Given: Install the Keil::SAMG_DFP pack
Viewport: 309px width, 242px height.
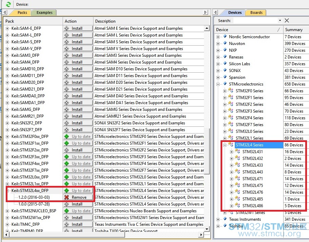Looking at the screenshot, I should (78, 110).
